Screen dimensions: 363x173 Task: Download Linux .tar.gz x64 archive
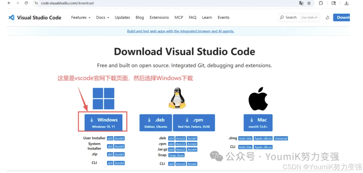pos(171,150)
